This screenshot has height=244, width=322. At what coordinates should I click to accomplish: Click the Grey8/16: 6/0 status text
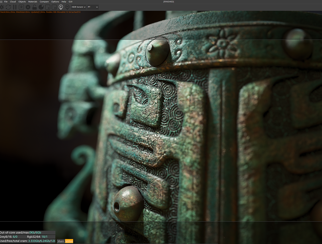9,237
